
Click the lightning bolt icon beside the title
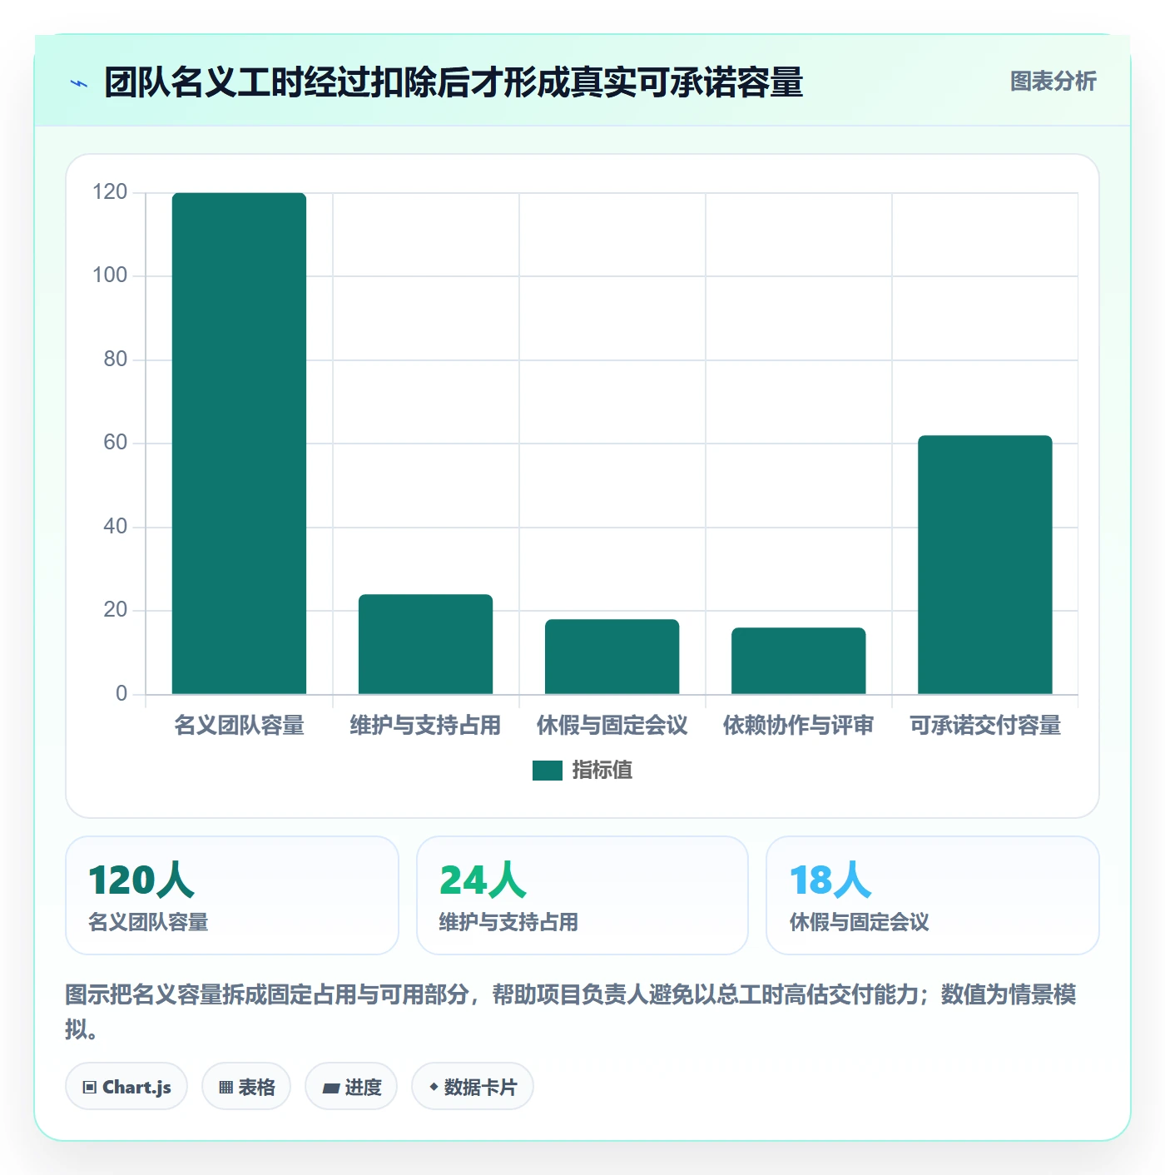(x=79, y=83)
